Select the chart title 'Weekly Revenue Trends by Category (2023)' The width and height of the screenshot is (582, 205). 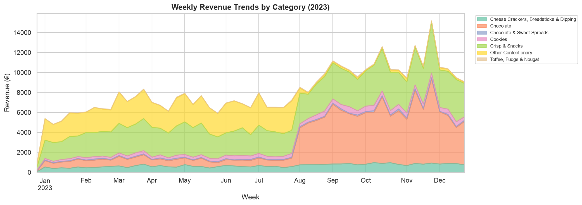click(251, 7)
